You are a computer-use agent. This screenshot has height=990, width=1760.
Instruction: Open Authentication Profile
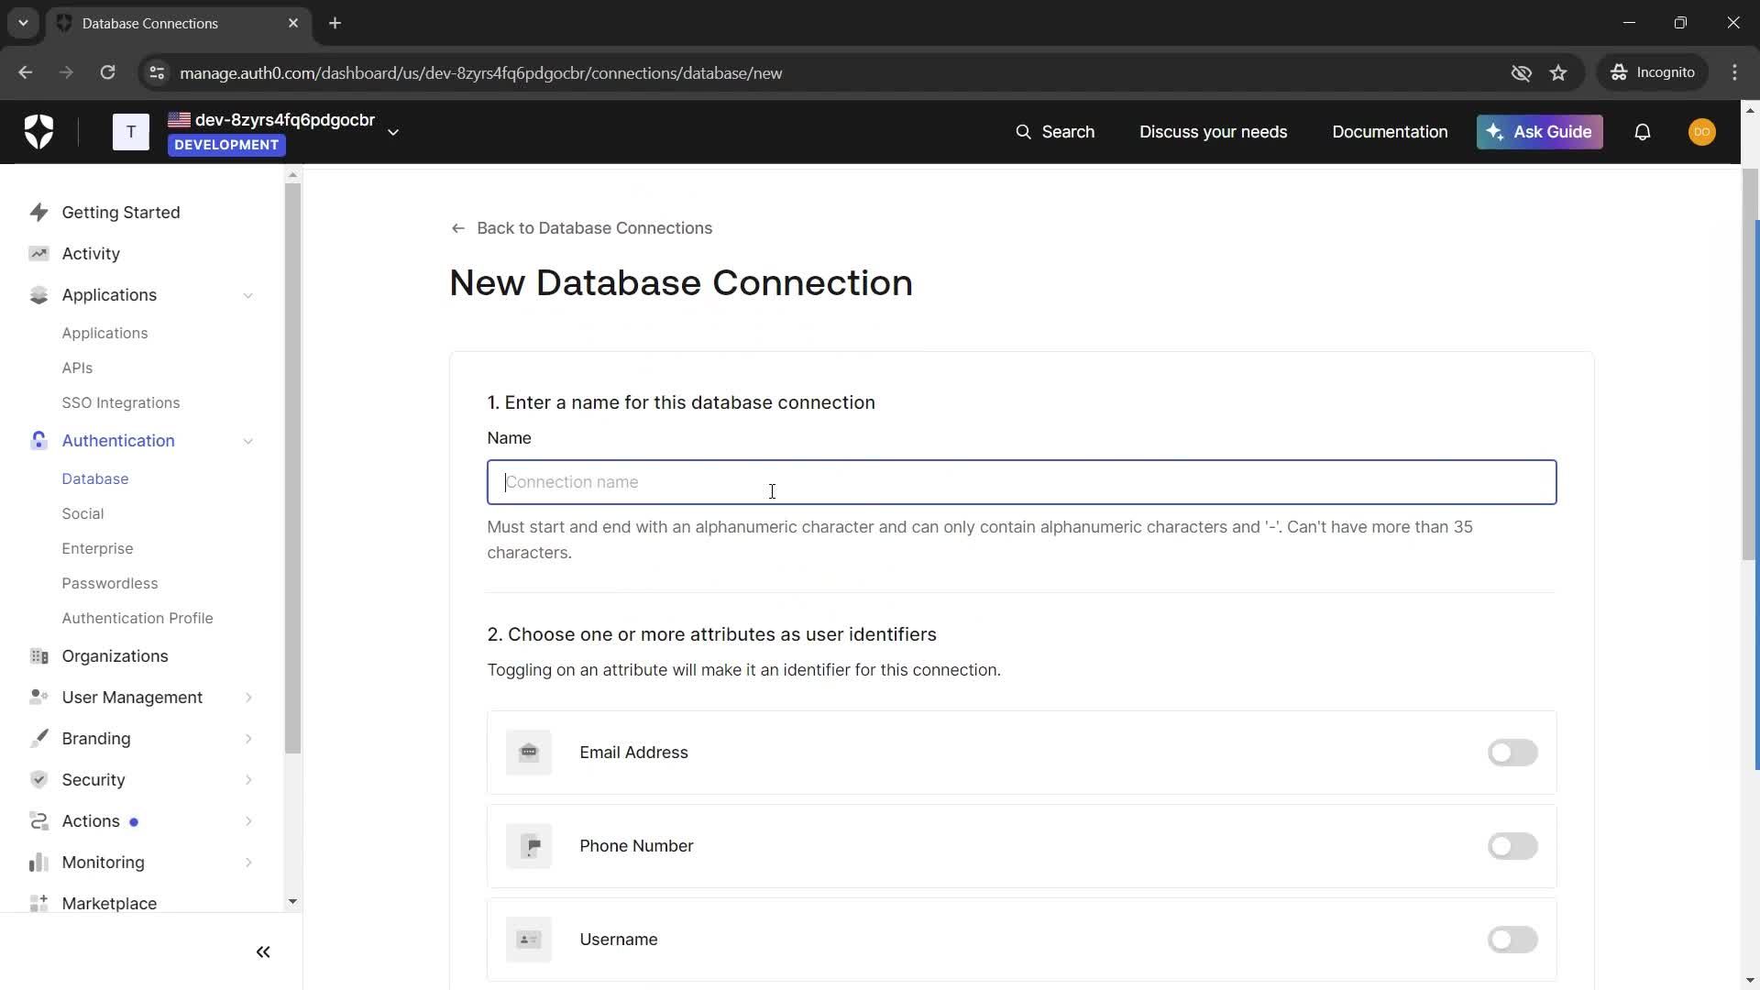[137, 619]
